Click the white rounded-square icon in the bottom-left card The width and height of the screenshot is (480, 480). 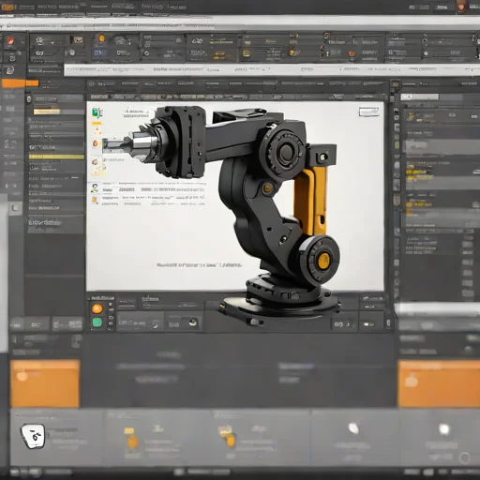tap(33, 436)
